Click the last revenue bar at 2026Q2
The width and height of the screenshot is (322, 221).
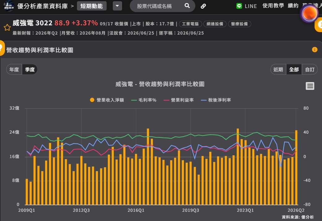[x=296, y=167]
